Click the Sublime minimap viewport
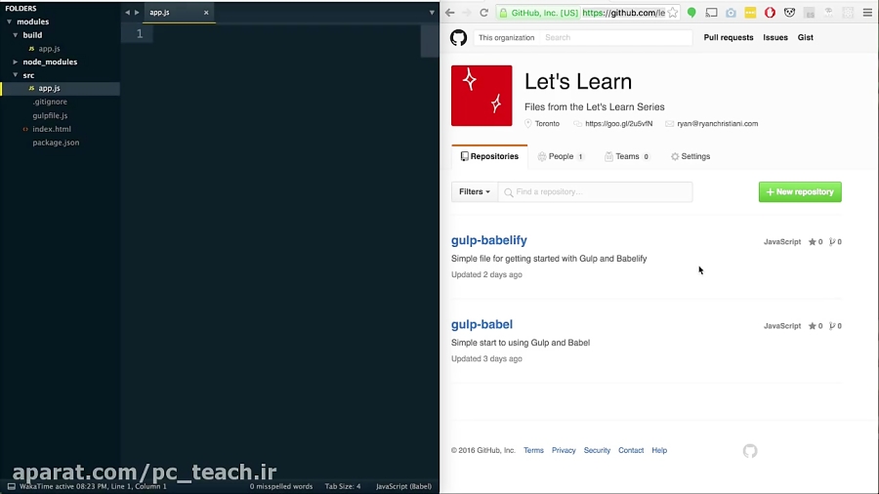 (x=430, y=40)
